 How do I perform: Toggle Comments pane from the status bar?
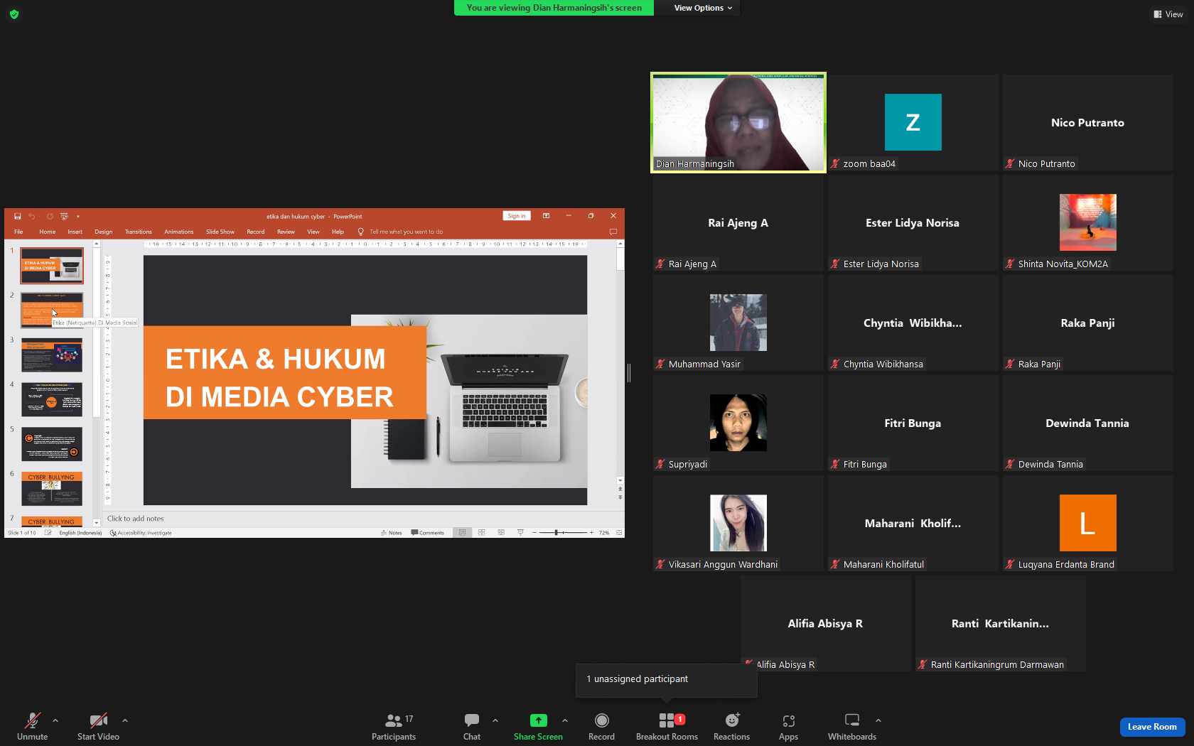tap(428, 533)
